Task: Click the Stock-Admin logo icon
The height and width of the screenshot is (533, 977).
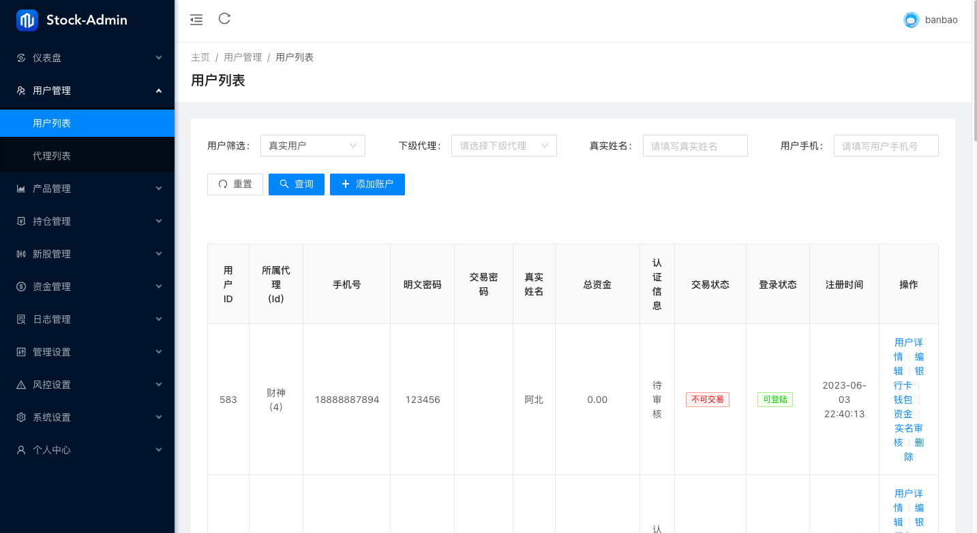Action: pos(27,20)
